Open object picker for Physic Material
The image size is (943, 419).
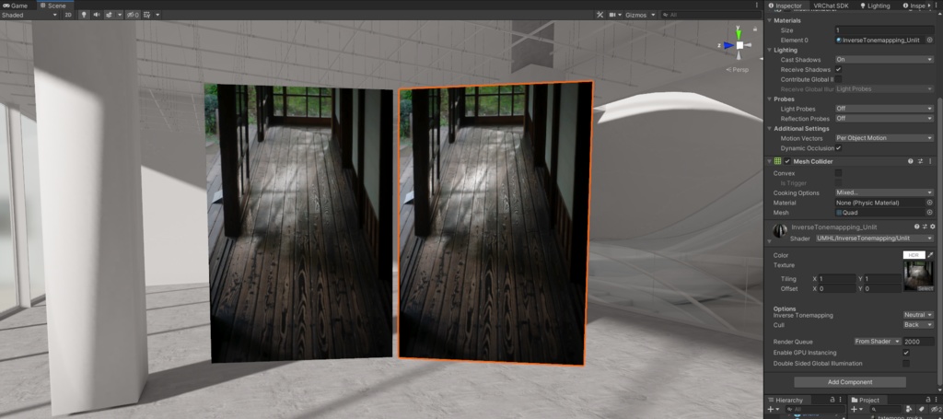click(929, 203)
